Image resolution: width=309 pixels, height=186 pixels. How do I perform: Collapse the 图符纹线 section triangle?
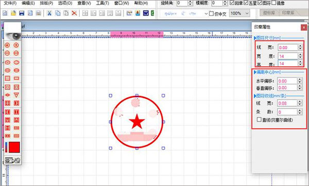coord(255,96)
